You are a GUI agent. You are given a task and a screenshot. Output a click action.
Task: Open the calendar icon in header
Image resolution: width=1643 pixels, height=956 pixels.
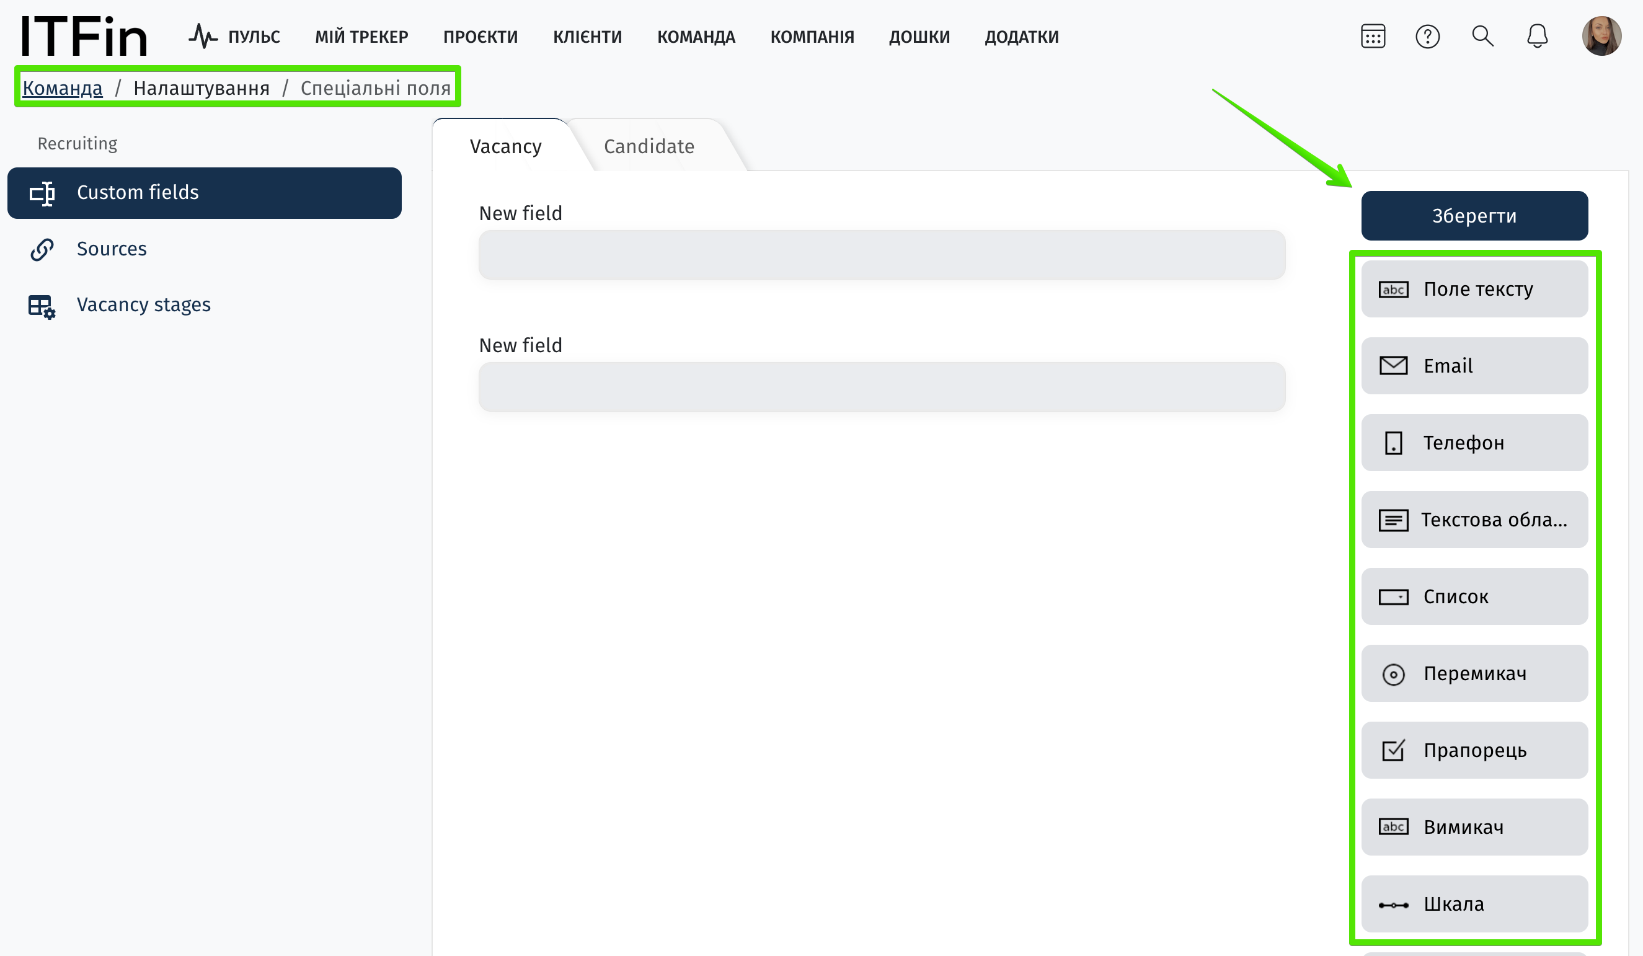(x=1373, y=37)
